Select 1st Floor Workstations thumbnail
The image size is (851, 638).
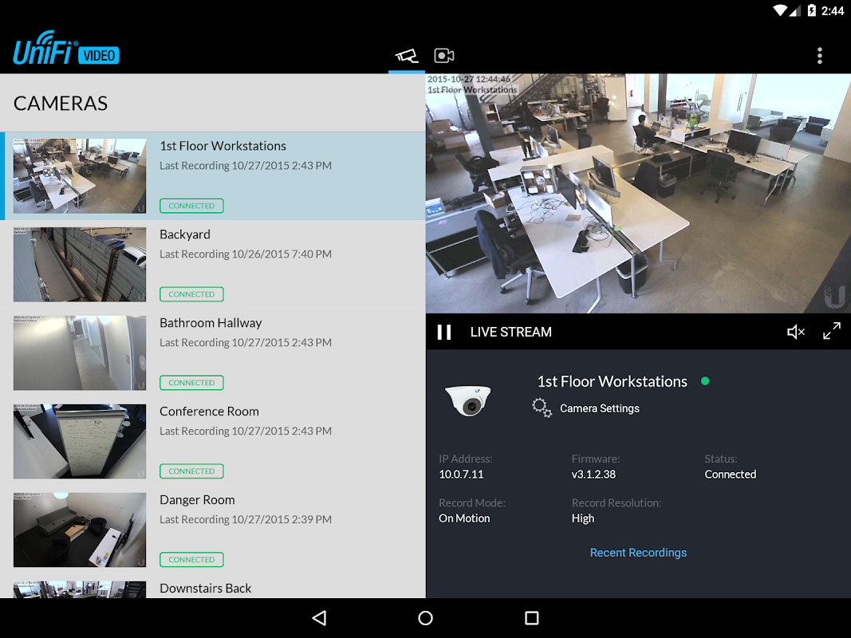click(x=80, y=175)
